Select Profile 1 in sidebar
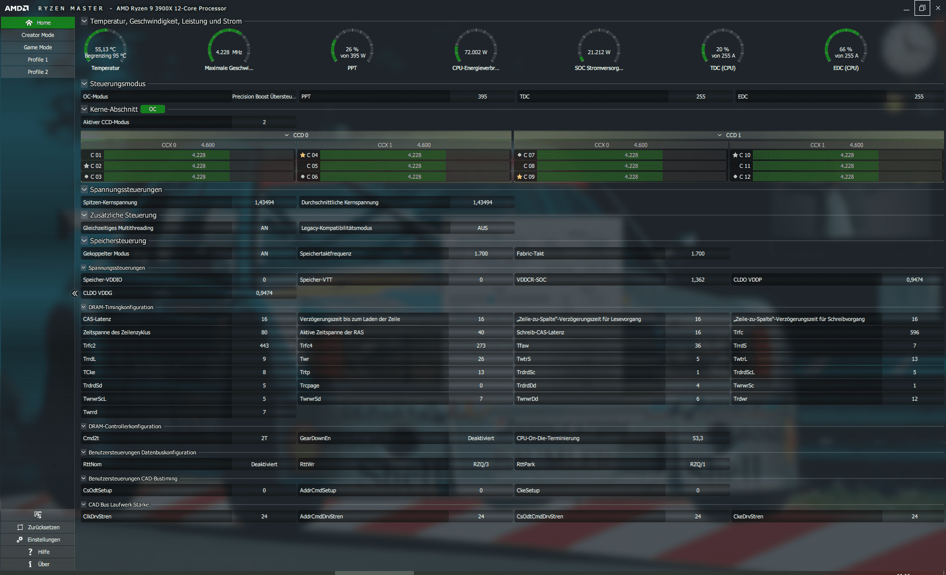The image size is (946, 575). click(38, 60)
